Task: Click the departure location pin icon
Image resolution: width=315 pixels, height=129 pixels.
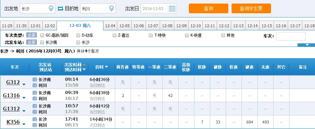Action: click(51, 8)
